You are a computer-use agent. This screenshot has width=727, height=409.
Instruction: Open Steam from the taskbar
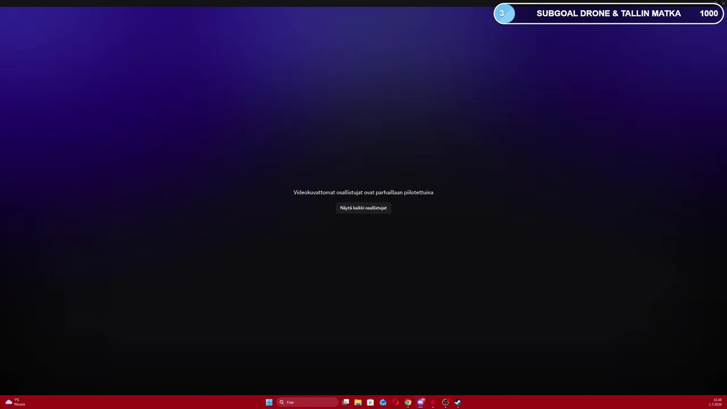[458, 402]
